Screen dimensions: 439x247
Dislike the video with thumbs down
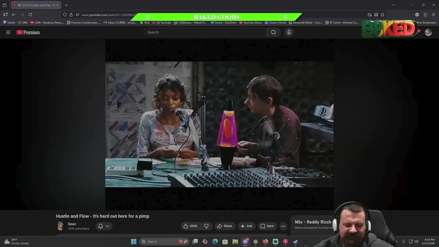206,226
